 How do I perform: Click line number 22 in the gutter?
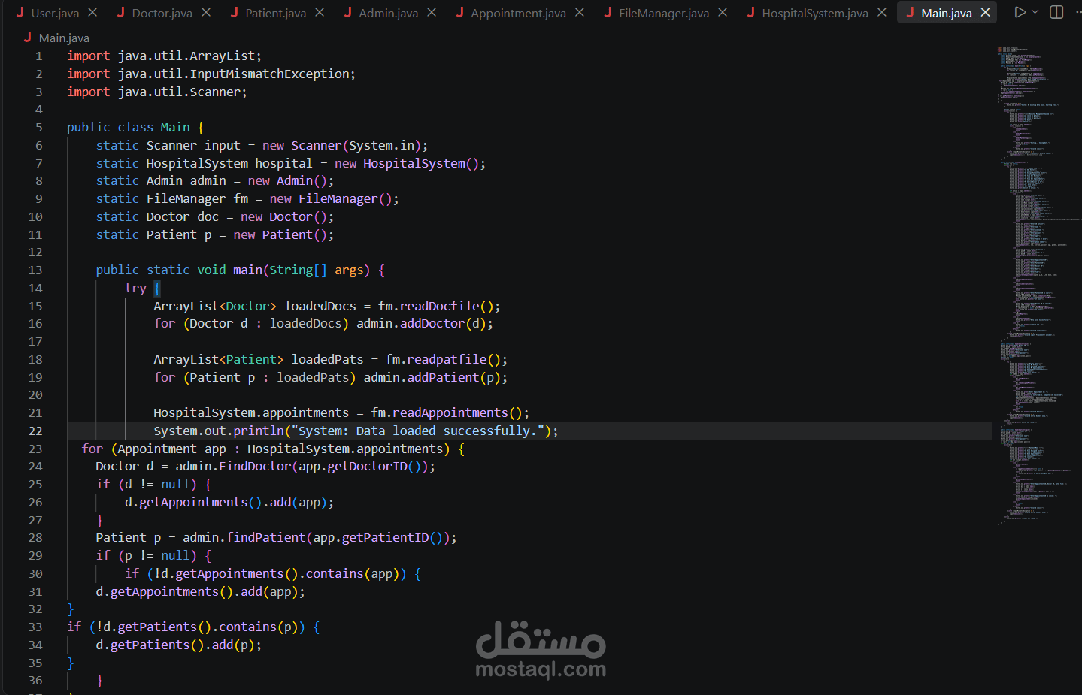pos(35,431)
